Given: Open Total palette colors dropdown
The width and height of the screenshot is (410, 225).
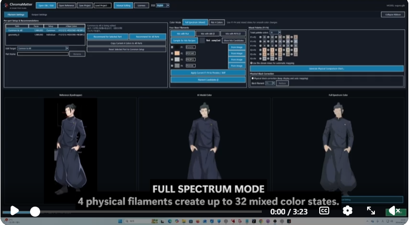Looking at the screenshot, I should click(275, 33).
